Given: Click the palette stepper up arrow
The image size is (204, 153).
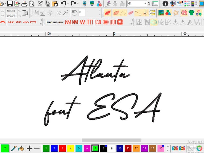Looking at the screenshot, I should pos(168,146).
